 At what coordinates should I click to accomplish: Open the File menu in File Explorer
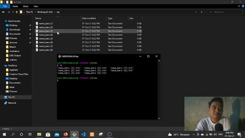(x=5, y=6)
